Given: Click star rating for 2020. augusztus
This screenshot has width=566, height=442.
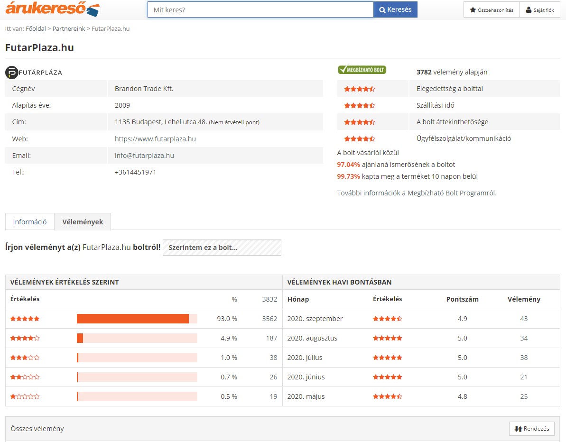Looking at the screenshot, I should (x=388, y=338).
